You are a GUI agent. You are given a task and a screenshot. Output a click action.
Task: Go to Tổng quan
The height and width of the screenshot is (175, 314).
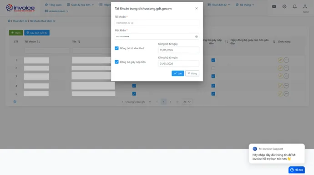[x=53, y=5]
